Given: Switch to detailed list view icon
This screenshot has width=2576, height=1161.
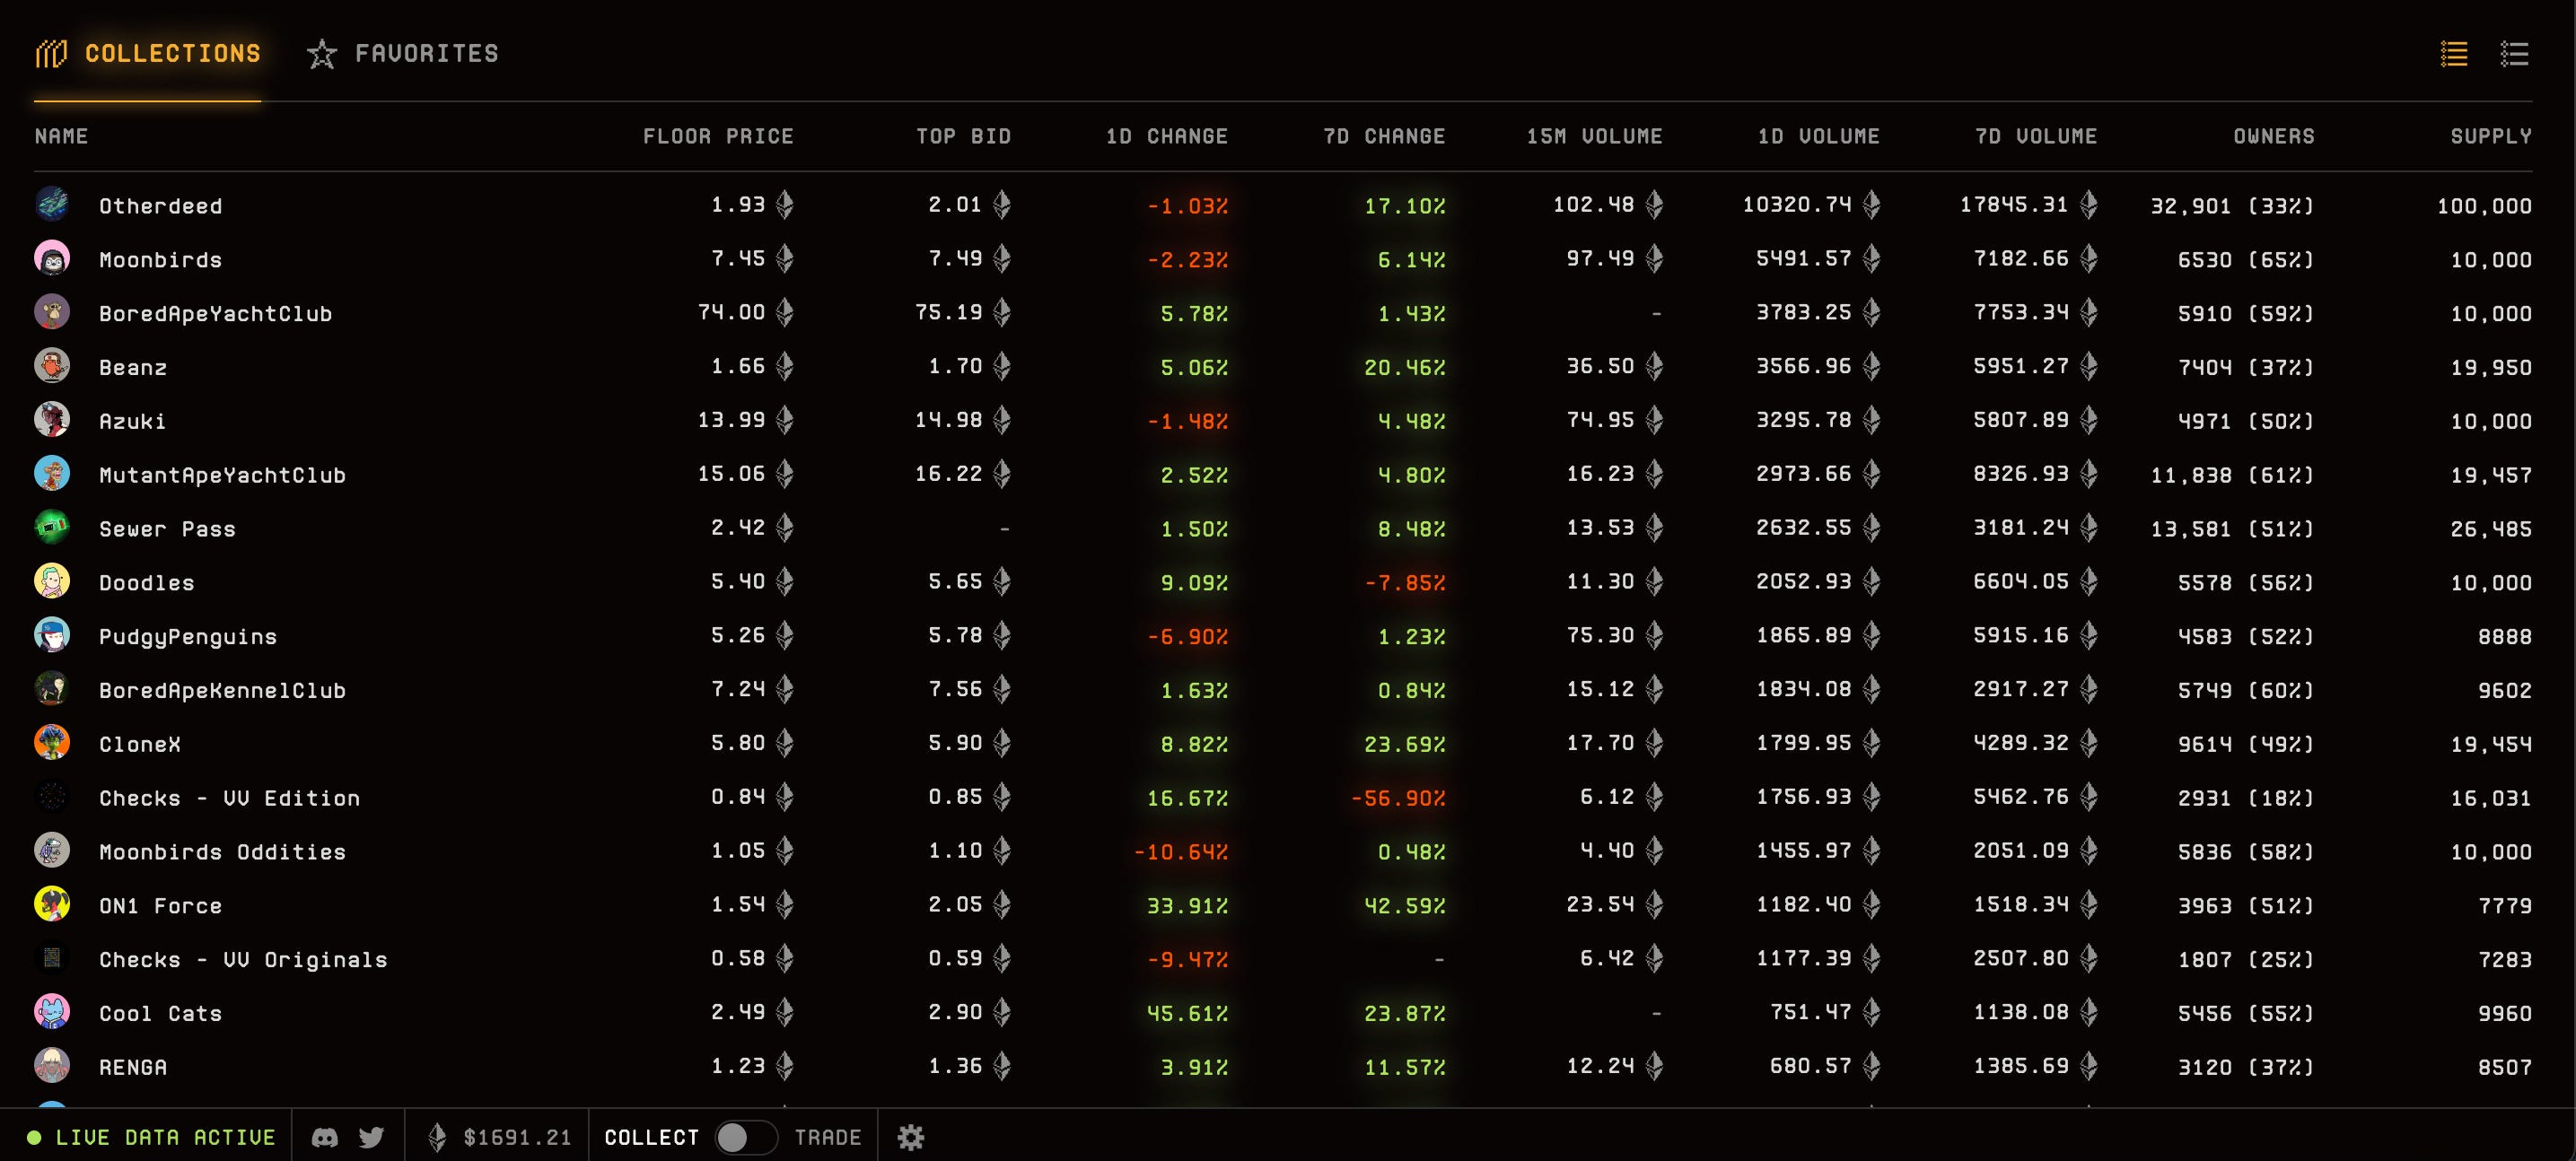Looking at the screenshot, I should point(2514,53).
